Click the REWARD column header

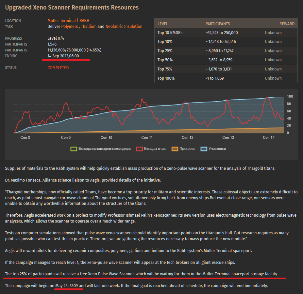tap(287, 24)
